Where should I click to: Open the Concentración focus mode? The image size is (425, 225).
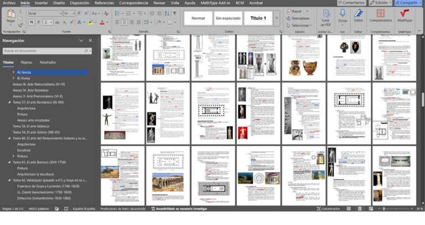pyautogui.click(x=328, y=209)
